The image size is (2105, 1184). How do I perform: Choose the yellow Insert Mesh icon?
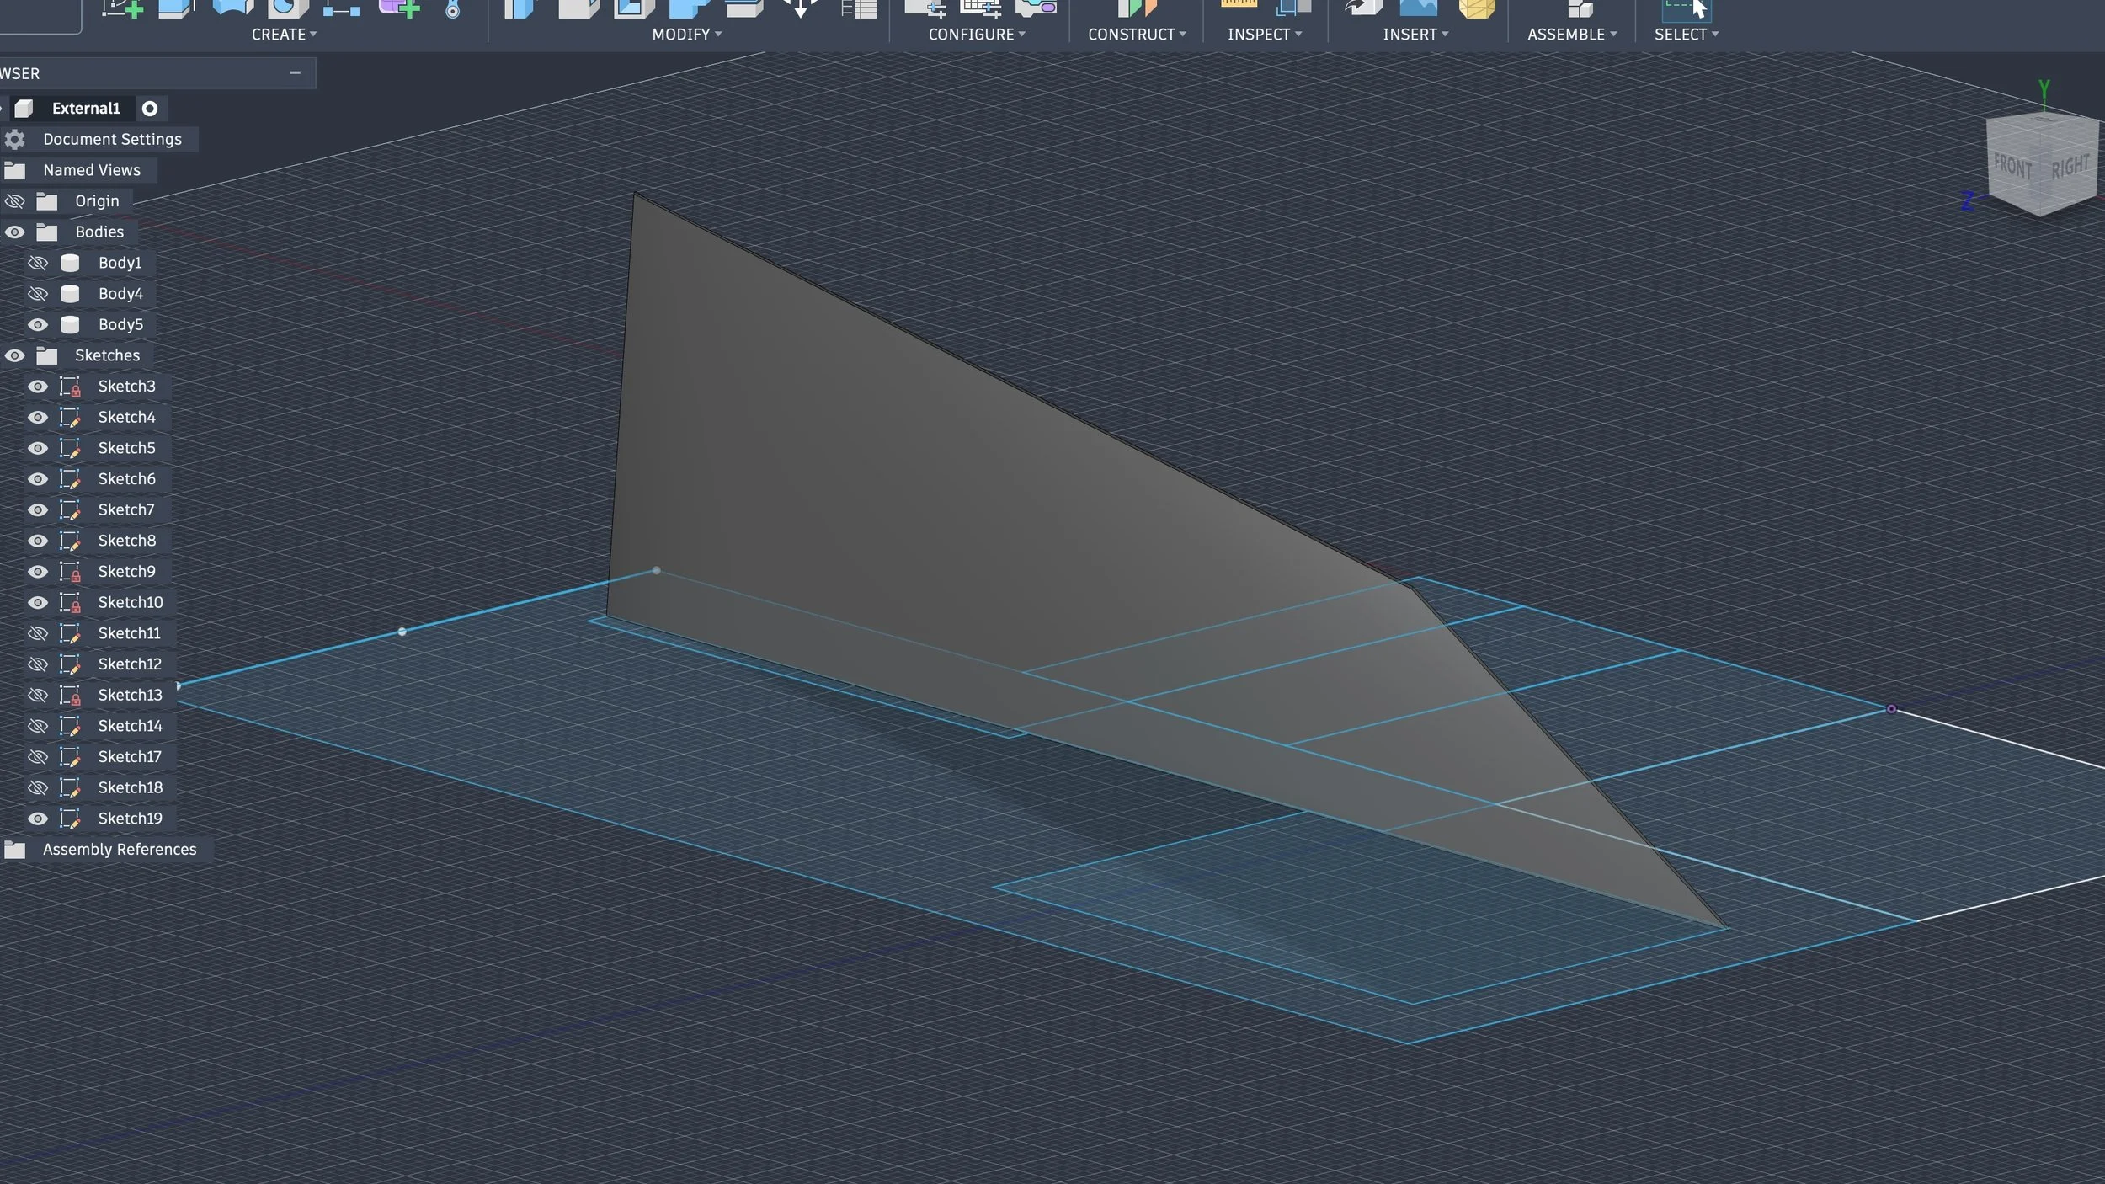pyautogui.click(x=1476, y=8)
